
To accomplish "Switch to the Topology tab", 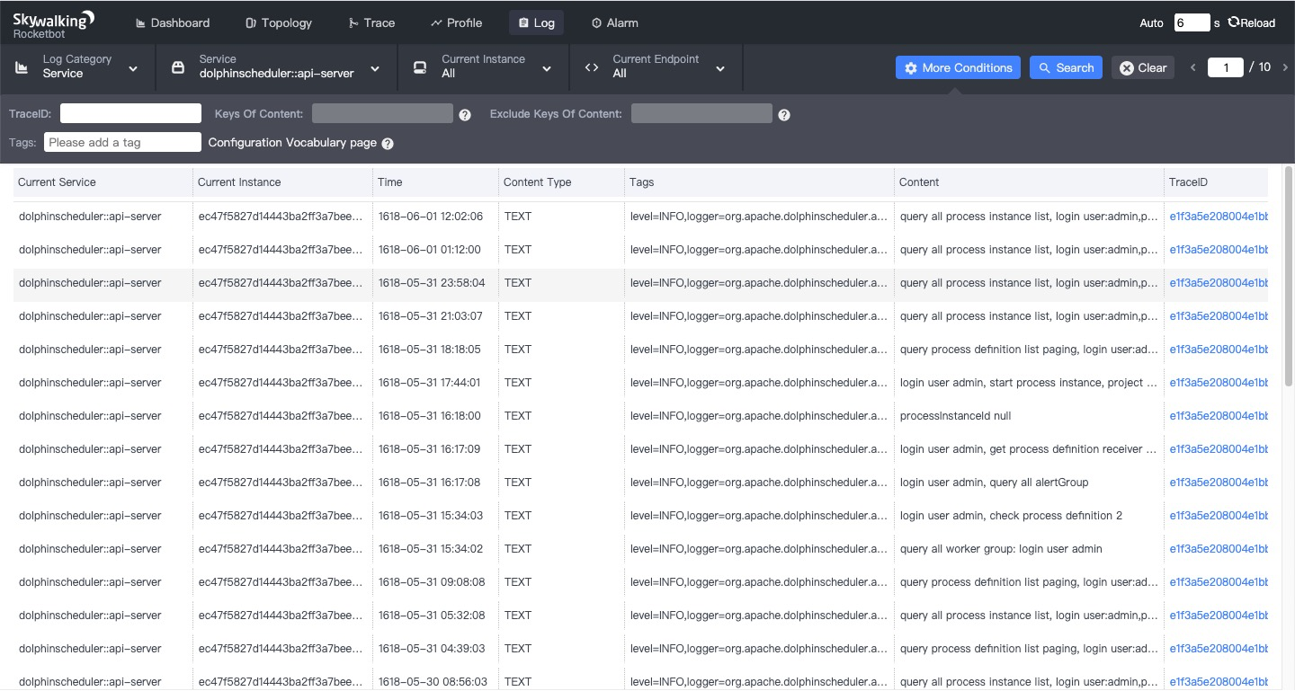I will tap(279, 22).
